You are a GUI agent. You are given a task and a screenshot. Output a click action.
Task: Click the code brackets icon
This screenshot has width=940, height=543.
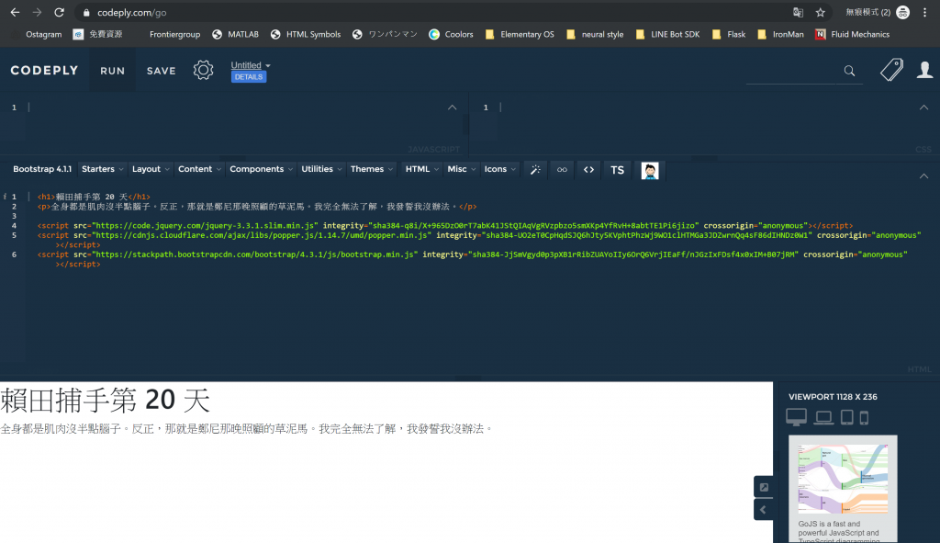click(588, 170)
